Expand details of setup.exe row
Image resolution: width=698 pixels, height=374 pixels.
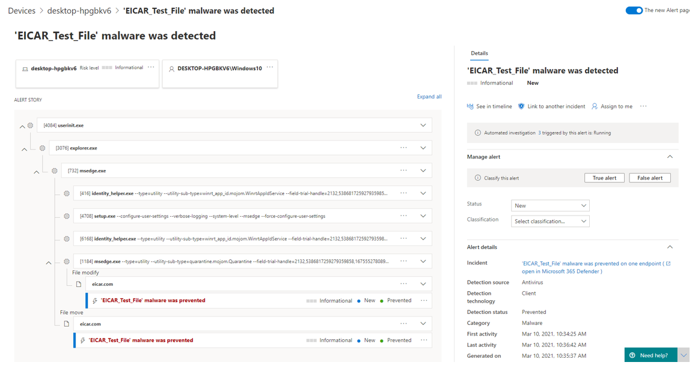423,216
